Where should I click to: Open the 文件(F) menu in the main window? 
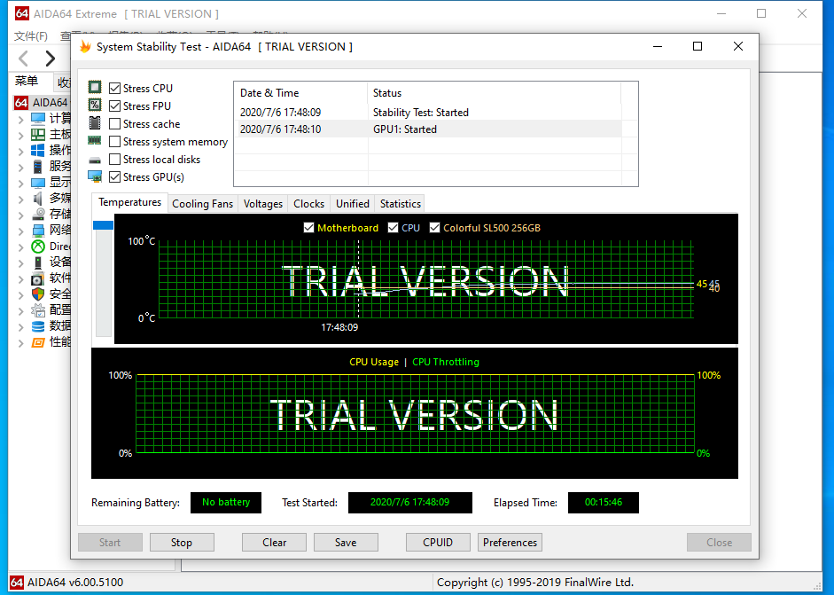pyautogui.click(x=31, y=36)
